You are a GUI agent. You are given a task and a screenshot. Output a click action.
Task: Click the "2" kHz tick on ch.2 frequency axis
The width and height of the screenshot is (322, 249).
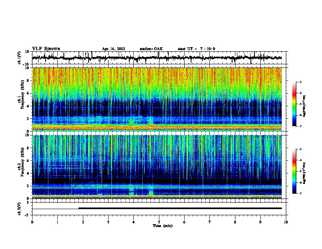[x=28, y=186]
